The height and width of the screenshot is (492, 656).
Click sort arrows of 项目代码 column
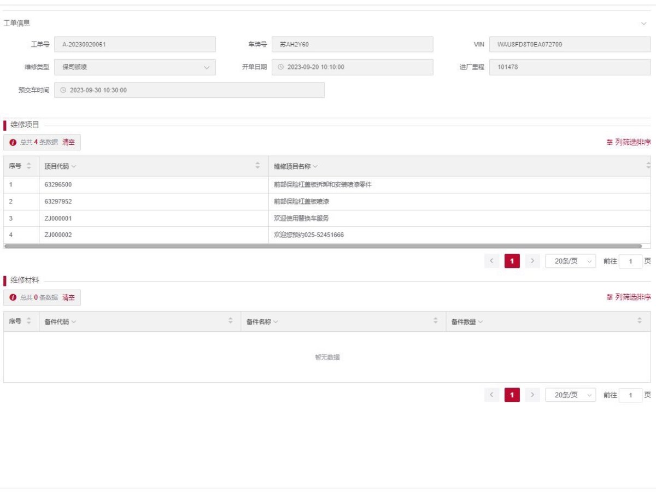pos(257,166)
